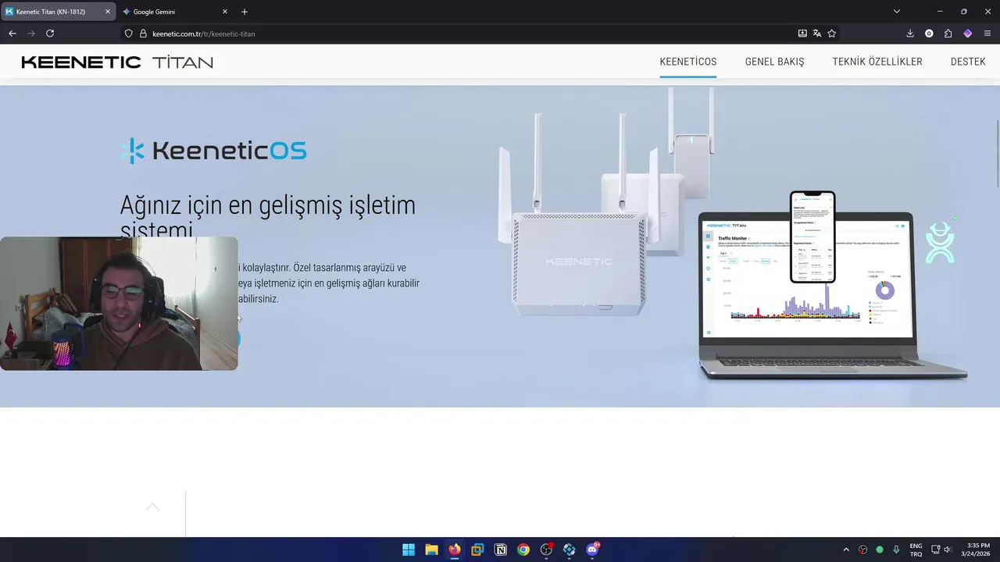Install the site as web app icon
The width and height of the screenshot is (1000, 562).
(x=802, y=34)
